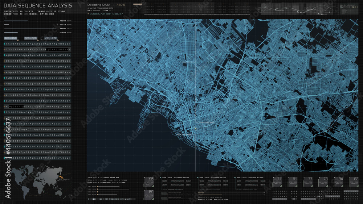Image resolution: width=363 pixels, height=204 pixels.
Task: Click the Decoding DATA 7879 label
Action: [x=106, y=5]
